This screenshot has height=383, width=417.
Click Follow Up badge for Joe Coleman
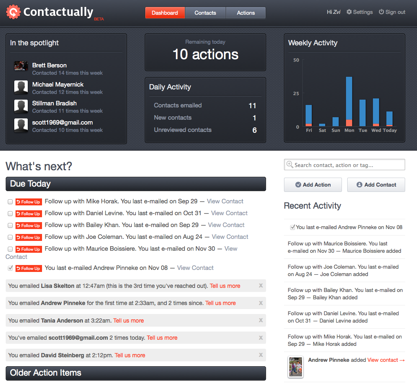click(x=29, y=237)
